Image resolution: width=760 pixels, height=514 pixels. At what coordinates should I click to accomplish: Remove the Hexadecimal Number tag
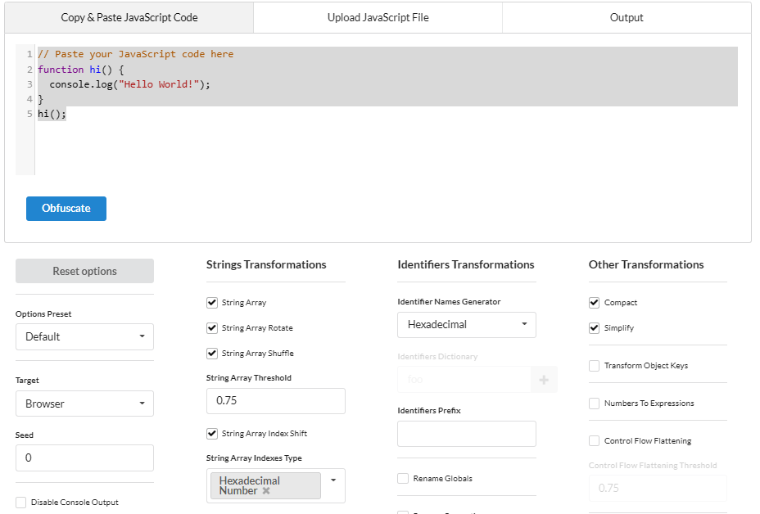pyautogui.click(x=266, y=491)
